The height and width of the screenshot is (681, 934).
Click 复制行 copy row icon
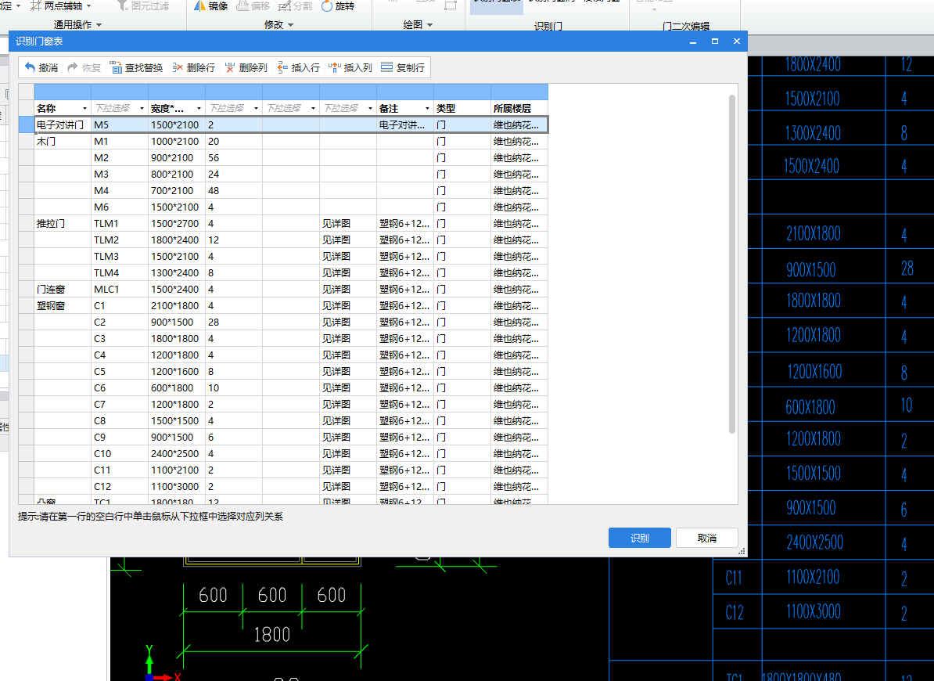[387, 67]
